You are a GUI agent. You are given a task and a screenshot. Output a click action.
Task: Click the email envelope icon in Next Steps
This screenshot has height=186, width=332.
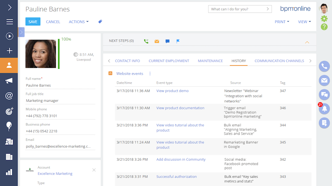(157, 41)
